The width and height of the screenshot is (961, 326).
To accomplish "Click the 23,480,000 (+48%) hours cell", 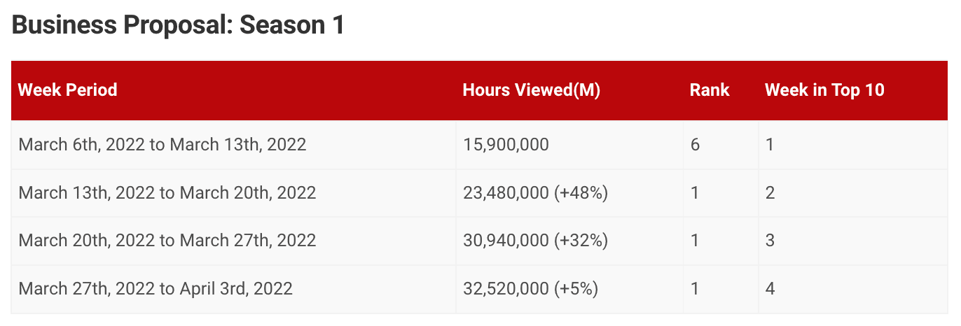I will tap(535, 192).
